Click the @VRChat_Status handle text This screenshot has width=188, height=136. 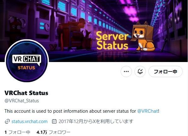click(x=22, y=101)
